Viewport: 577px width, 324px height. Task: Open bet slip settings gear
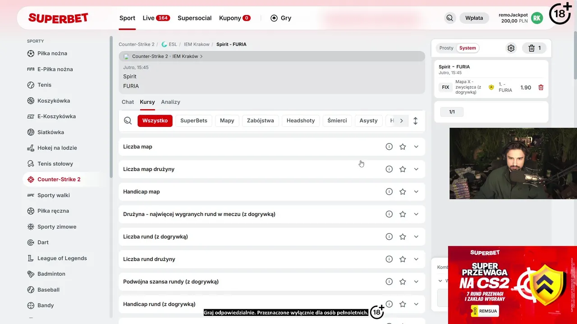[x=511, y=48]
